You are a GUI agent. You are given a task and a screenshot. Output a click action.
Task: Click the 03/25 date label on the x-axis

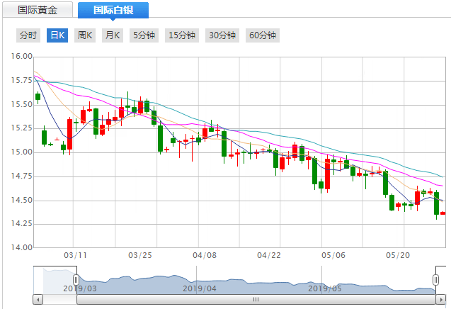click(139, 255)
